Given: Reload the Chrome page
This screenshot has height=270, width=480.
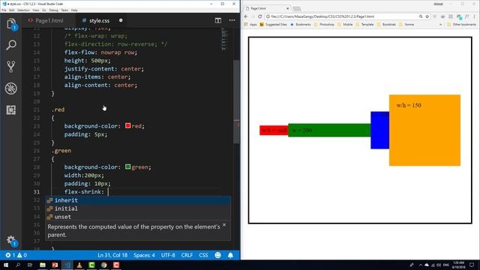Looking at the screenshot, I should point(260,16).
